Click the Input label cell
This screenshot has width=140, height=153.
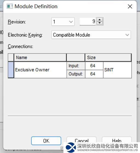tap(76, 66)
